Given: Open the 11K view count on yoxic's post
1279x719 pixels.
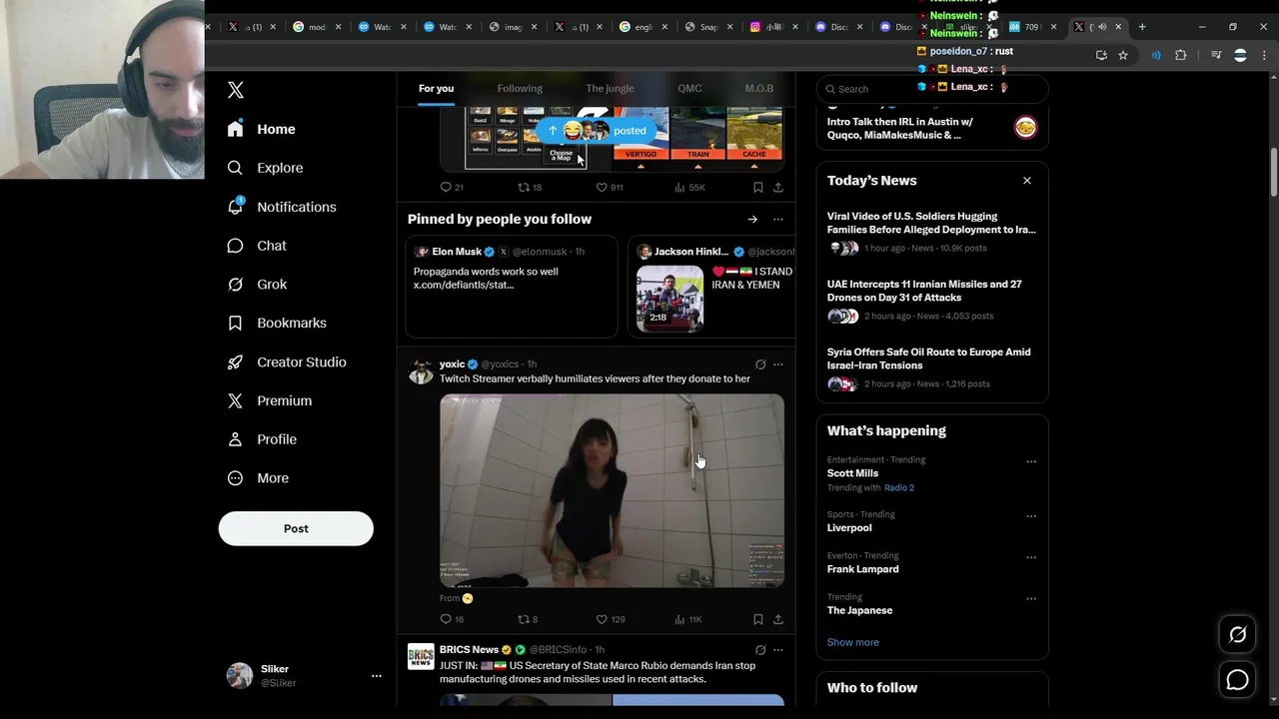Looking at the screenshot, I should (x=688, y=619).
